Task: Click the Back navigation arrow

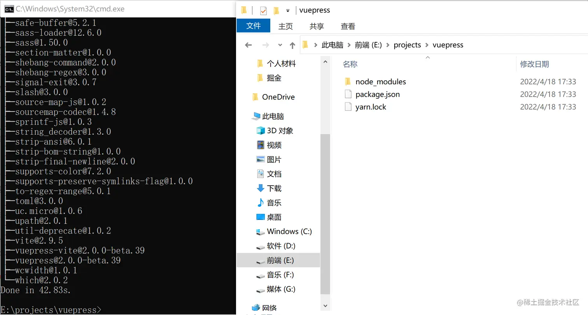Action: click(248, 45)
